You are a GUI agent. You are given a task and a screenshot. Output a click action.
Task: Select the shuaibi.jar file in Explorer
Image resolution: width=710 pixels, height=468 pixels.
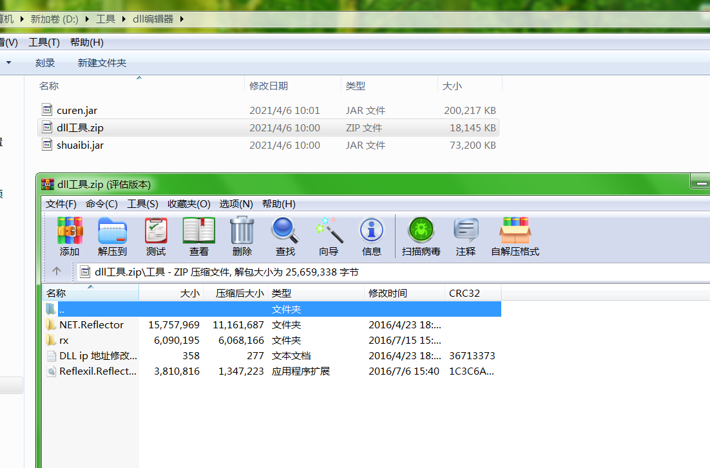click(80, 145)
